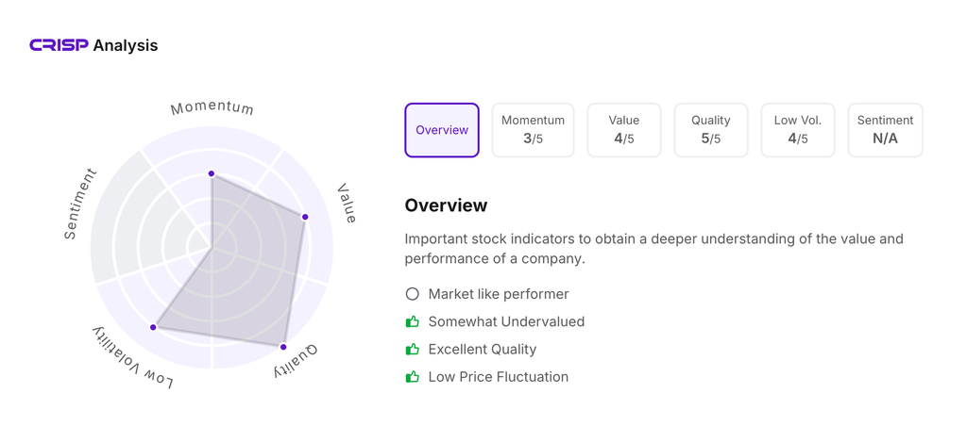Screen dimensions: 967x426
Task: Click the Somewhat Undervalued text
Action: 506,321
